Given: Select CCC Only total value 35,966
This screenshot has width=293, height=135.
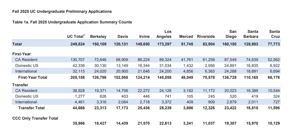Looking at the screenshot, I should click(78, 123).
